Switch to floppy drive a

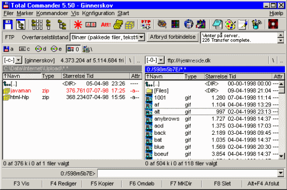[x=8, y=49]
